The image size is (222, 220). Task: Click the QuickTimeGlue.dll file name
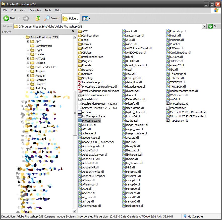[x=180, y=53]
